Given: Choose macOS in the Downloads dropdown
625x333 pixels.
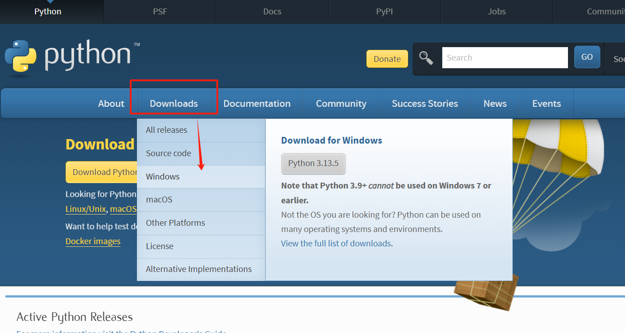Looking at the screenshot, I should point(201,200).
